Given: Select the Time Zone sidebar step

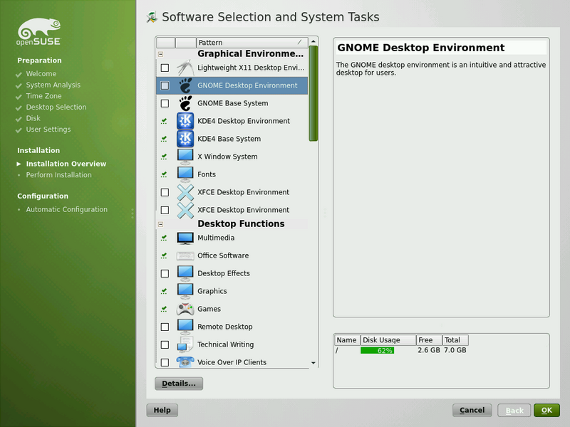Looking at the screenshot, I should pos(43,96).
